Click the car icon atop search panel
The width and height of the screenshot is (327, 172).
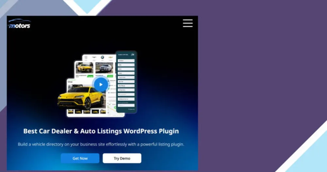[133, 55]
